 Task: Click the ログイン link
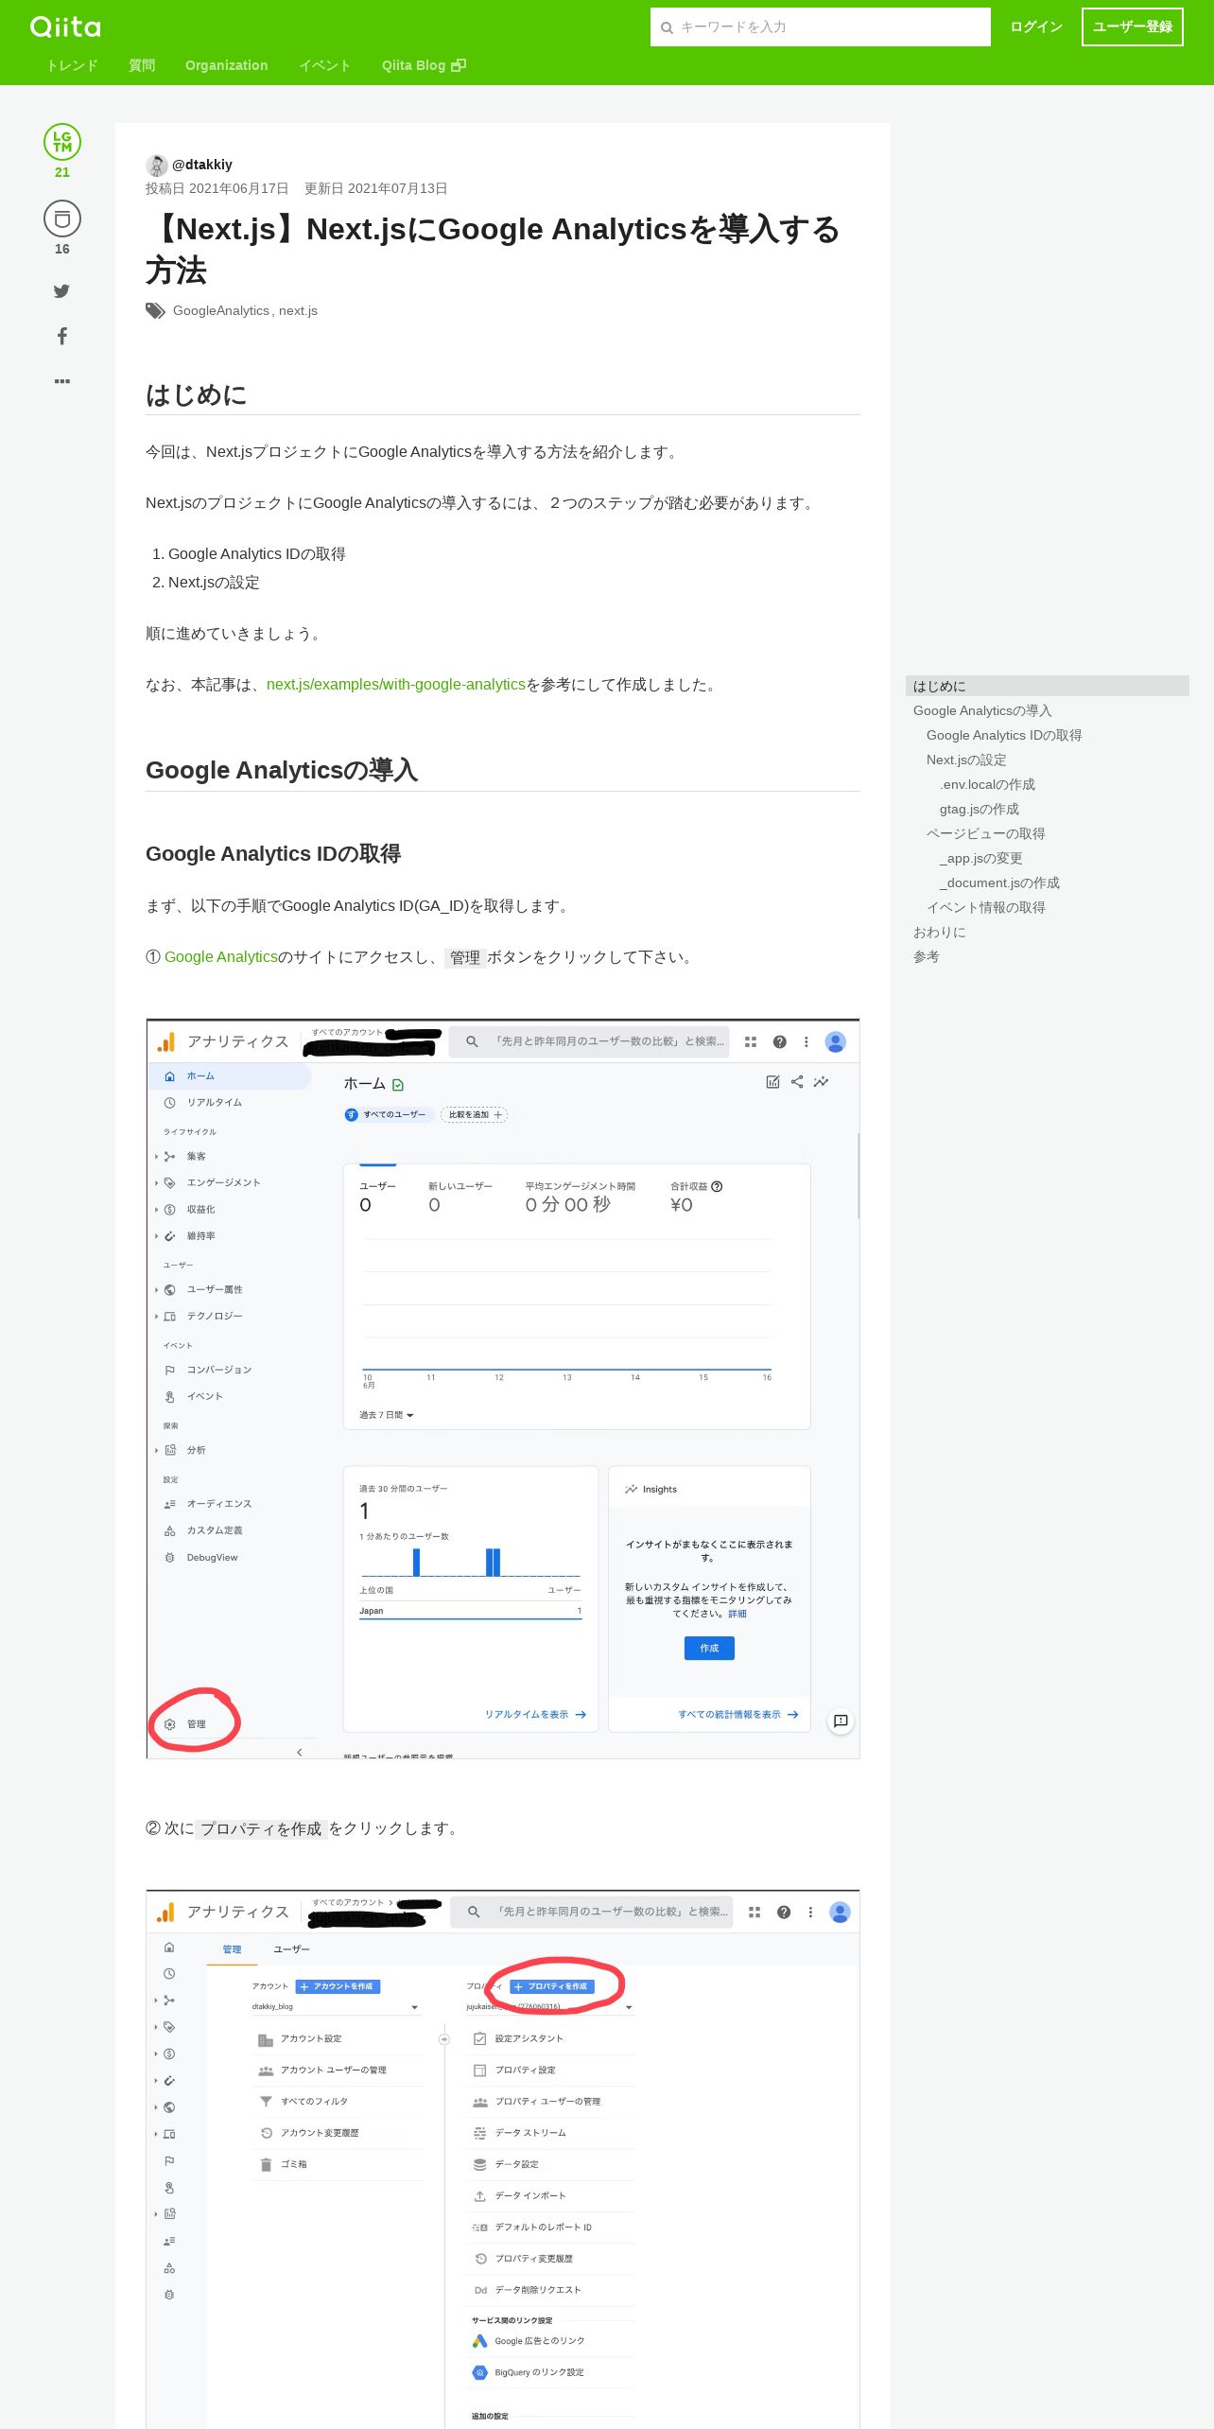point(1036,27)
